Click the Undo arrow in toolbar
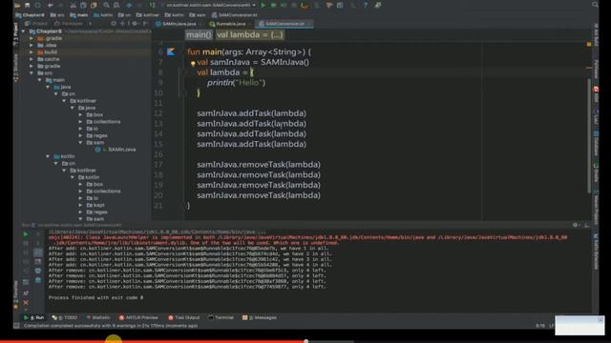The height and width of the screenshot is (343, 611). (x=51, y=5)
